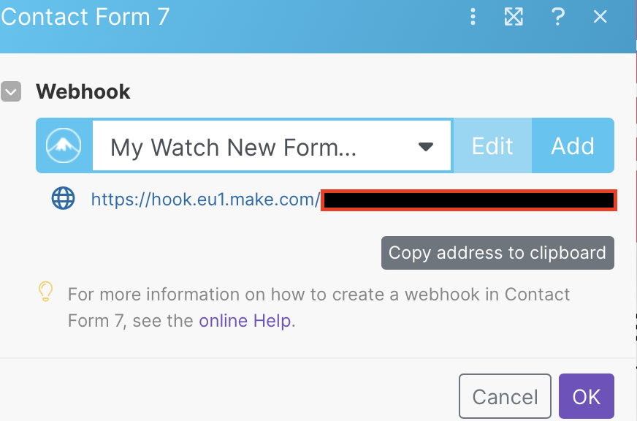The height and width of the screenshot is (421, 637).
Task: Collapse the Webhook section chevron
Action: tap(11, 91)
